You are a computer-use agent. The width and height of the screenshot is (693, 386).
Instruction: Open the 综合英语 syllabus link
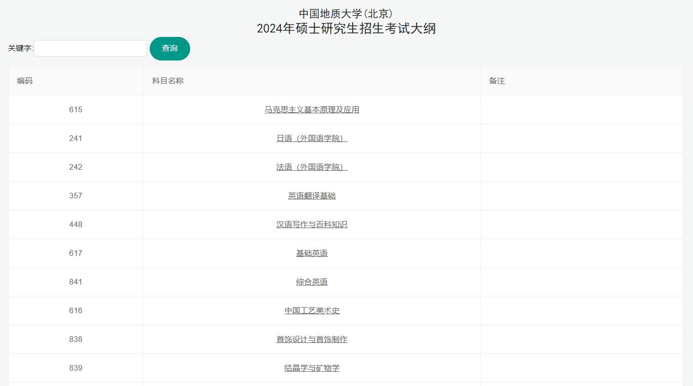click(x=312, y=282)
